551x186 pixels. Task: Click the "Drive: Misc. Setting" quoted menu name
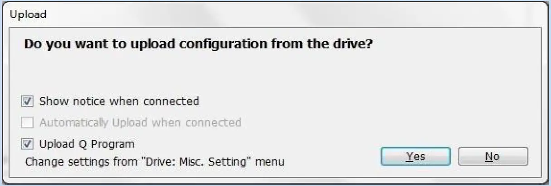click(x=194, y=162)
